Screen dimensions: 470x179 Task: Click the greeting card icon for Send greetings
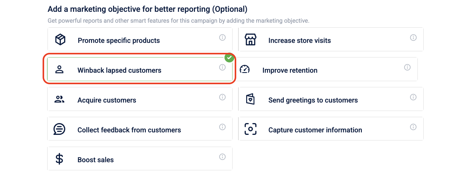pyautogui.click(x=250, y=99)
